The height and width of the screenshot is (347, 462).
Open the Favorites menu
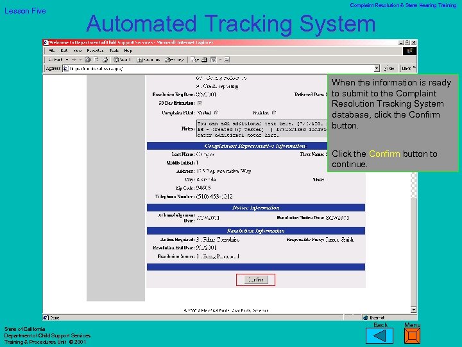[95, 51]
